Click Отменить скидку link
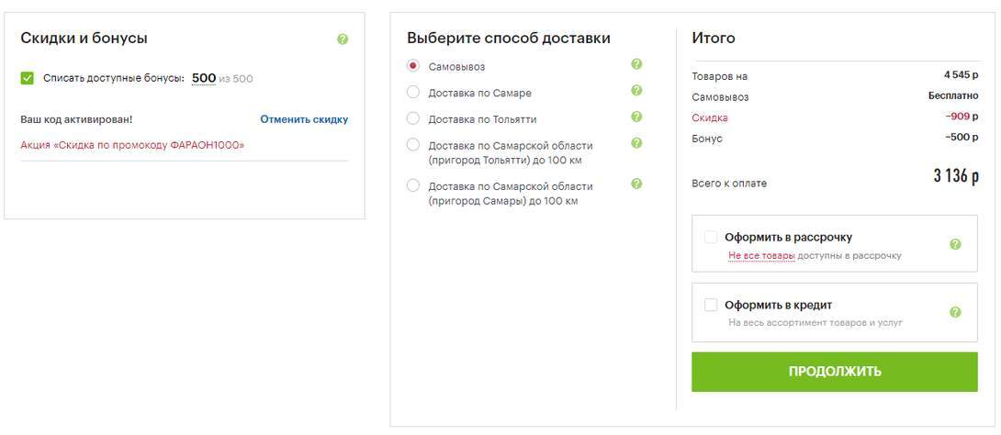This screenshot has height=435, width=1001. (x=304, y=119)
